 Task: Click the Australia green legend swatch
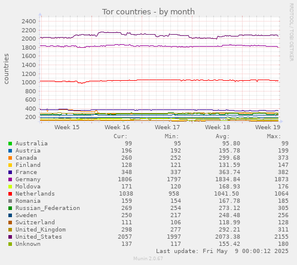click(10, 144)
